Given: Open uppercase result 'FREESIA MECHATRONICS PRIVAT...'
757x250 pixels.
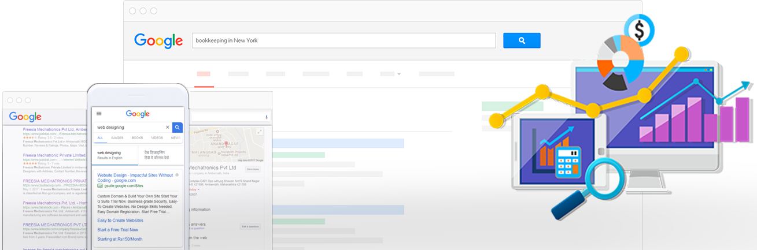Looking at the screenshot, I should click(54, 181).
